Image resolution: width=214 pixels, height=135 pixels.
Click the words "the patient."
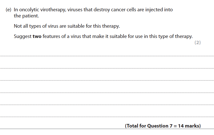[x=26, y=15]
